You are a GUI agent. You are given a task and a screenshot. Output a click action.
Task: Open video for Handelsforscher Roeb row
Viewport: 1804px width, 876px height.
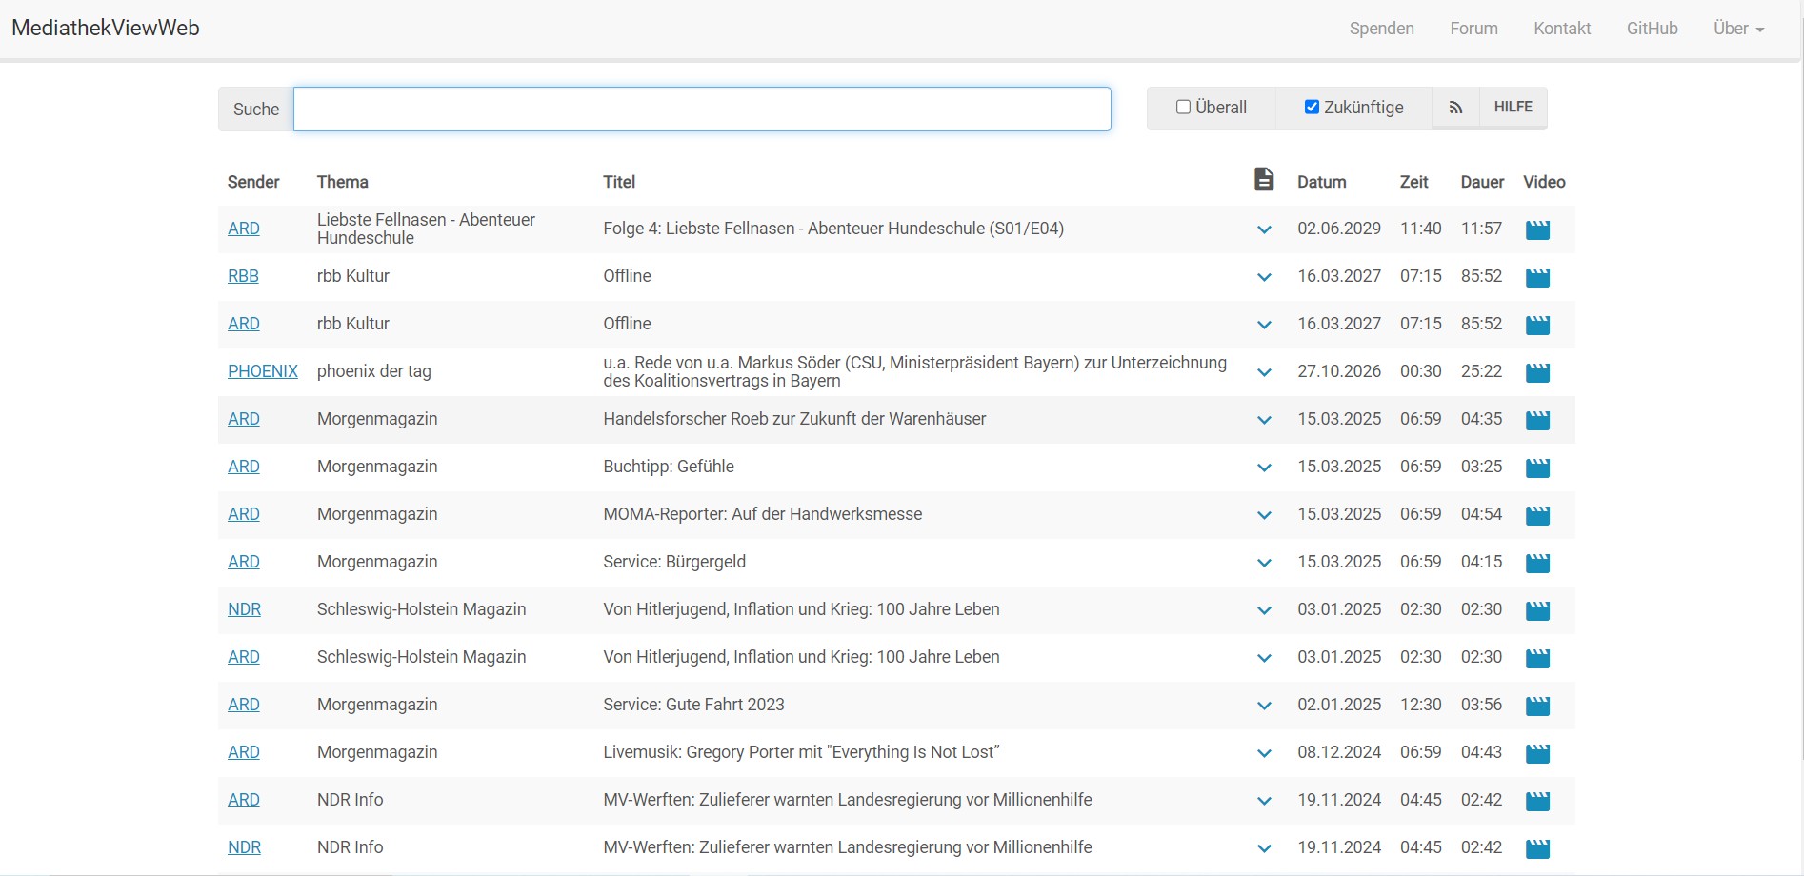[x=1537, y=420]
